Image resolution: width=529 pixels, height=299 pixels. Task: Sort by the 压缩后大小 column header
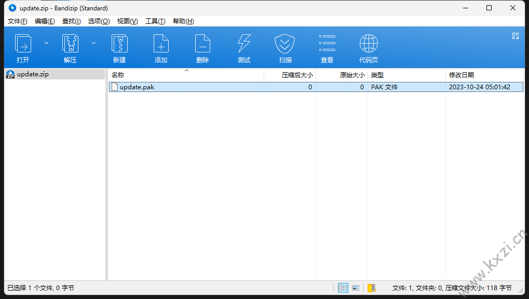pyautogui.click(x=290, y=75)
